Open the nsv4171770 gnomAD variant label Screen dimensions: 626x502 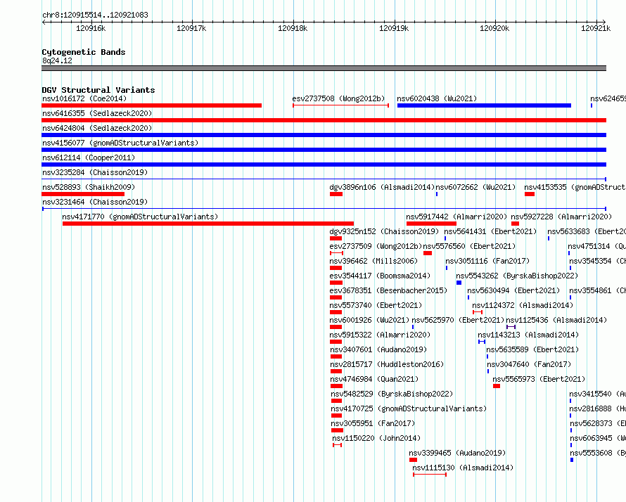coord(140,217)
